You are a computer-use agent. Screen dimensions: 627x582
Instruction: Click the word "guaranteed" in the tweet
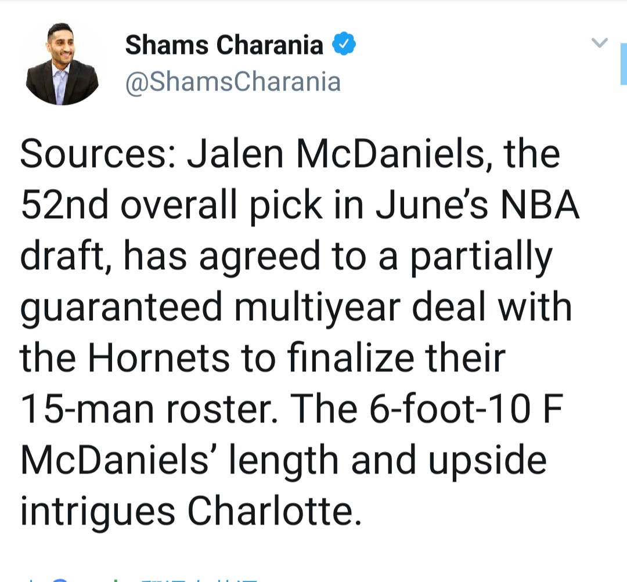coord(121,307)
